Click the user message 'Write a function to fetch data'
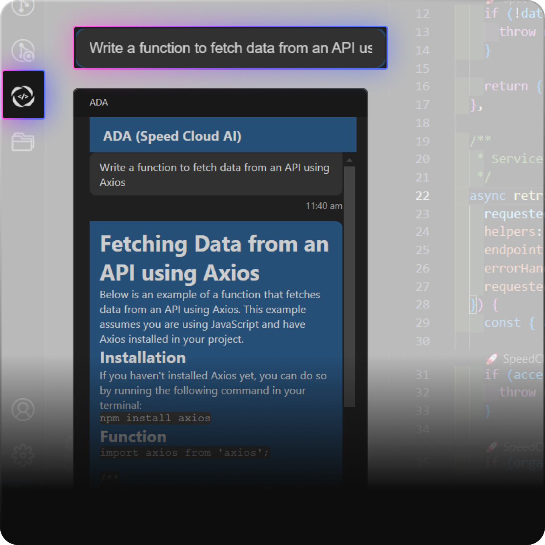This screenshot has height=545, width=545. (216, 174)
